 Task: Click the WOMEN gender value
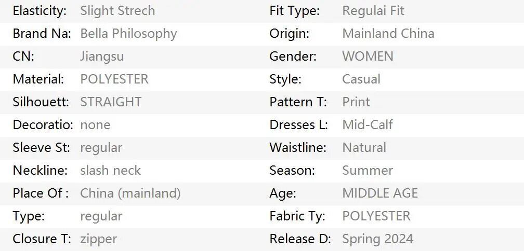(368, 57)
